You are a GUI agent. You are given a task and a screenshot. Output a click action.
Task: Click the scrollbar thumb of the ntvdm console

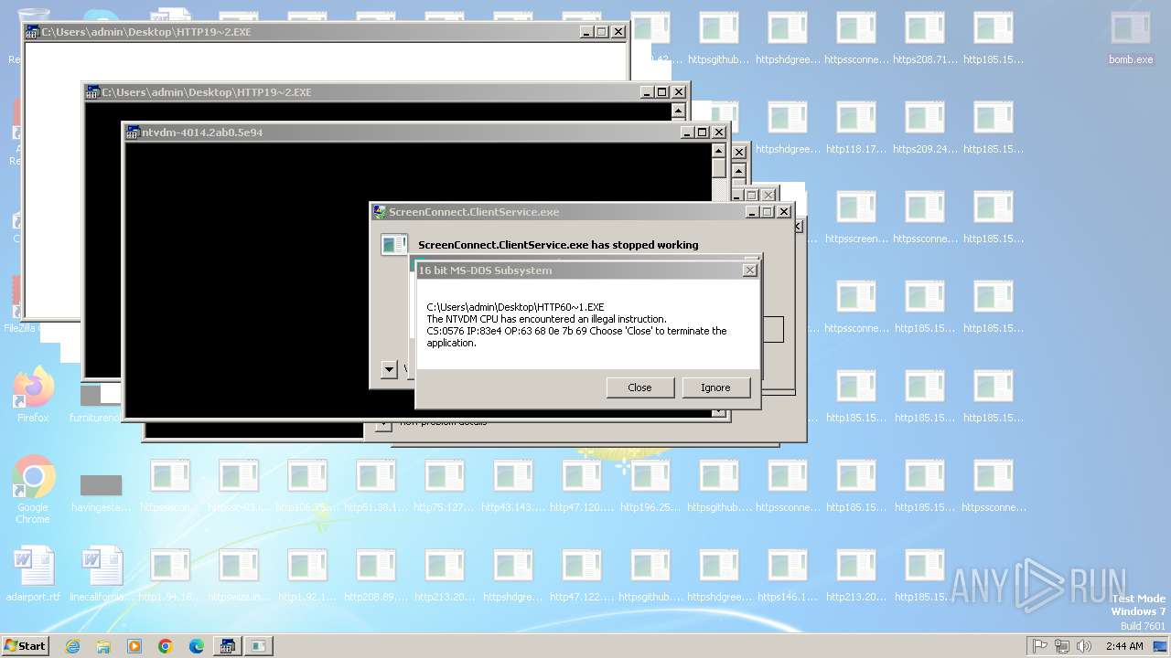click(x=719, y=168)
